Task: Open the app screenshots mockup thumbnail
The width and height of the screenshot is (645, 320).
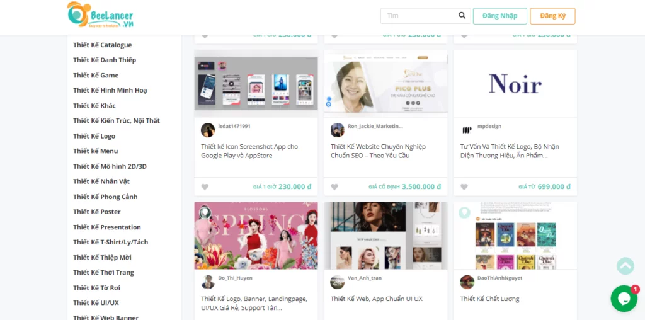Action: [256, 84]
